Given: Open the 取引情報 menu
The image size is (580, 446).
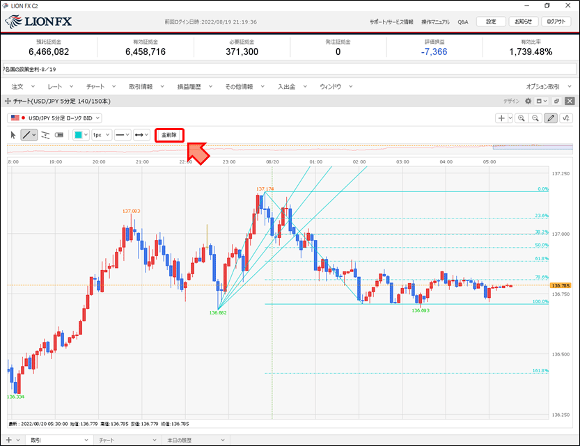Looking at the screenshot, I should click(x=146, y=86).
